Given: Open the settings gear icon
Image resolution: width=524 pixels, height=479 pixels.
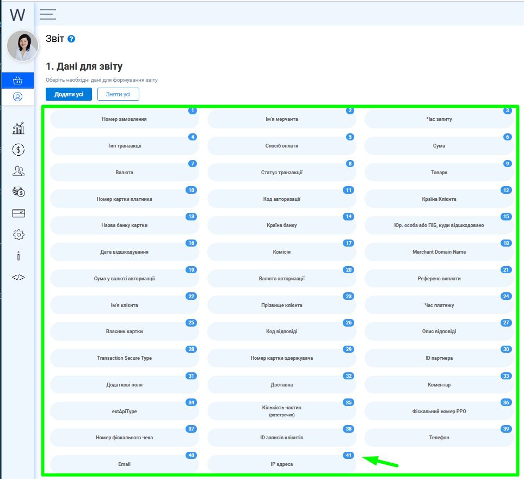Looking at the screenshot, I should [19, 235].
